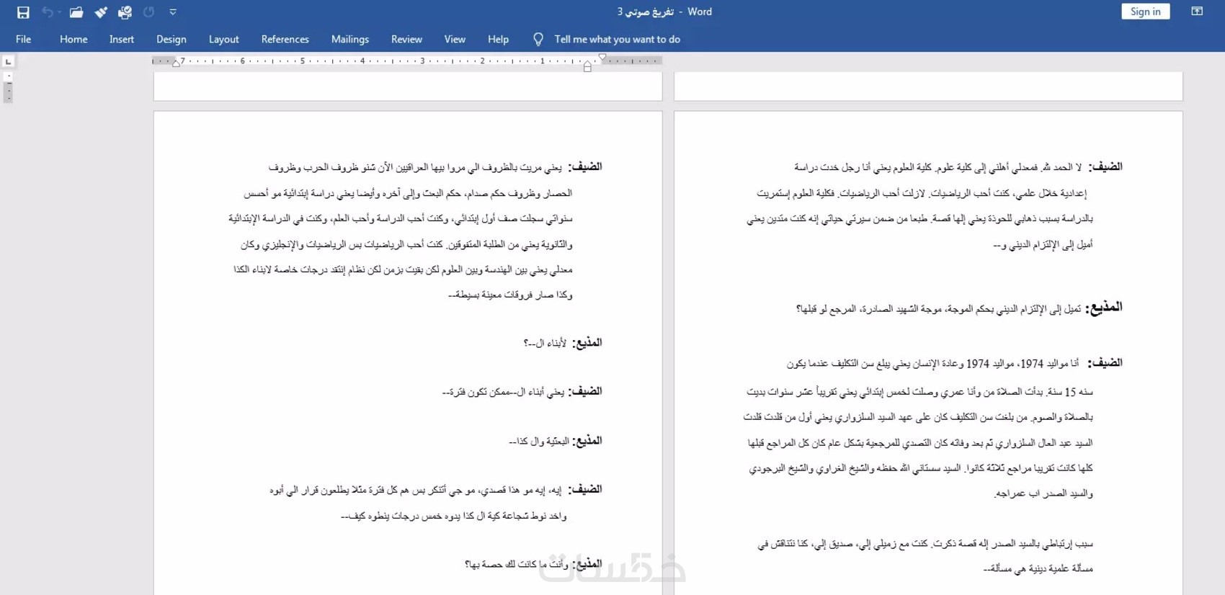Click the Undo arrow icon
This screenshot has width=1225, height=595.
(47, 12)
